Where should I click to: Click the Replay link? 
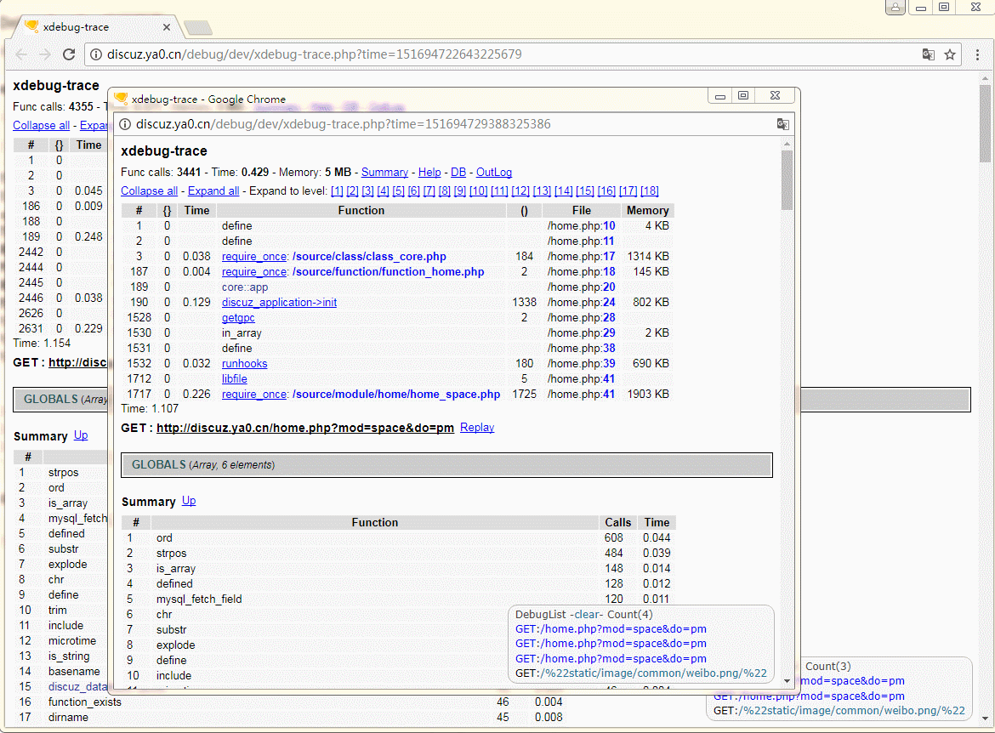[477, 428]
